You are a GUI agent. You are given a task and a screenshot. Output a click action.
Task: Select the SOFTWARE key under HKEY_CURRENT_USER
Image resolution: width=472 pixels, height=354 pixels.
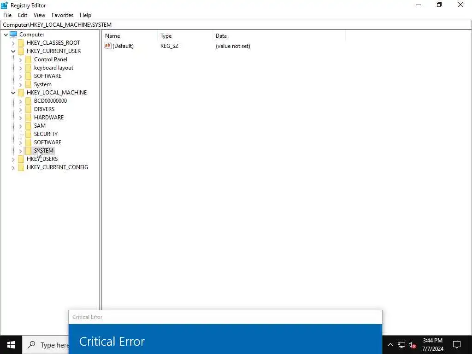47,76
